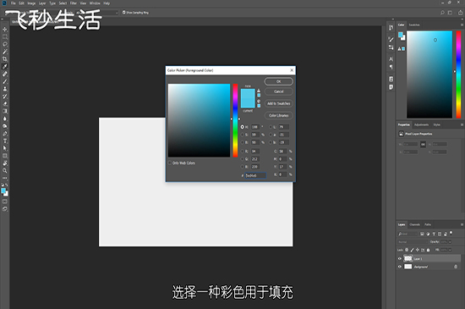Toggle the Show Sampling Ring checkbox
Image resolution: width=465 pixels, height=309 pixels.
pos(124,13)
